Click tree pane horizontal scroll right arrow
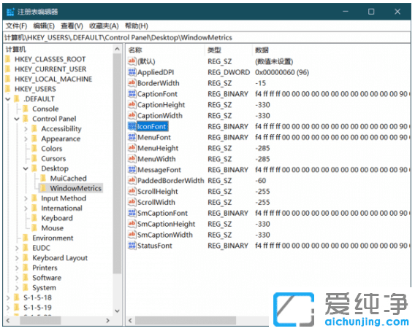Viewport: 415px width, 331px height. pyautogui.click(x=107, y=321)
